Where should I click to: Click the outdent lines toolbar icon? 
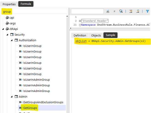tap(138, 11)
